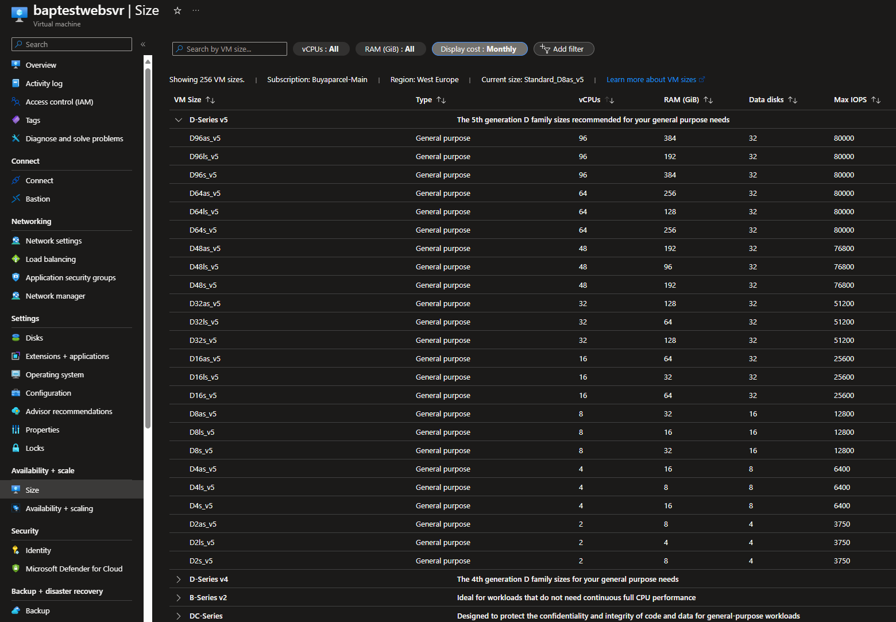
Task: Select the D8as_v5 size row
Action: [532, 414]
